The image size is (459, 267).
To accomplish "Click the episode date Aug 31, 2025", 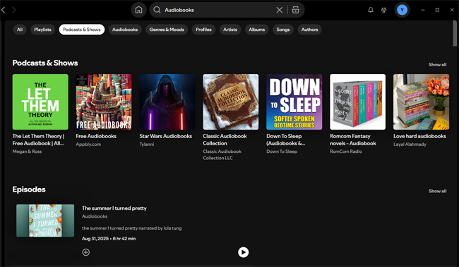I will pos(95,239).
